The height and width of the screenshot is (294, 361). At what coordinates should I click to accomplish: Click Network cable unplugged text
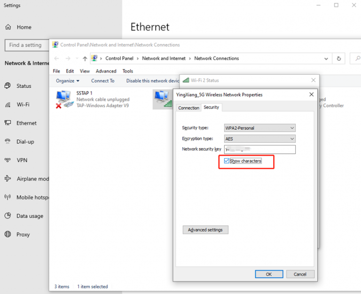(103, 99)
